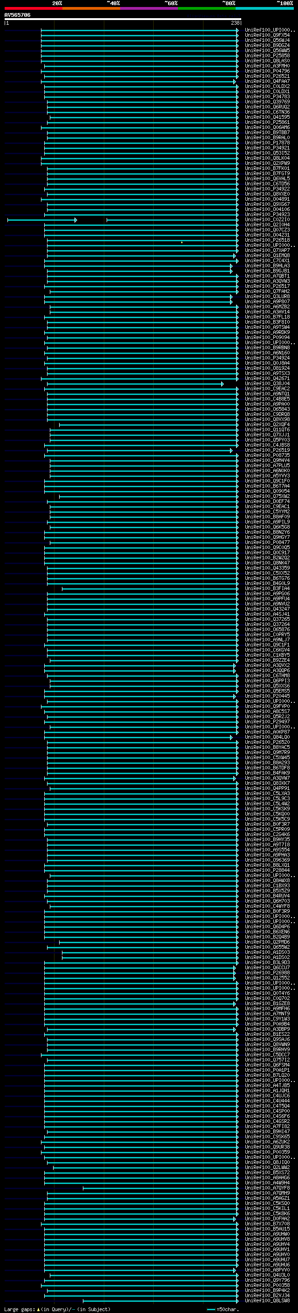Viewport: 298px width, 1313px height.
Task: Click the purple ~60% identity color segment
Action: (149, 8)
